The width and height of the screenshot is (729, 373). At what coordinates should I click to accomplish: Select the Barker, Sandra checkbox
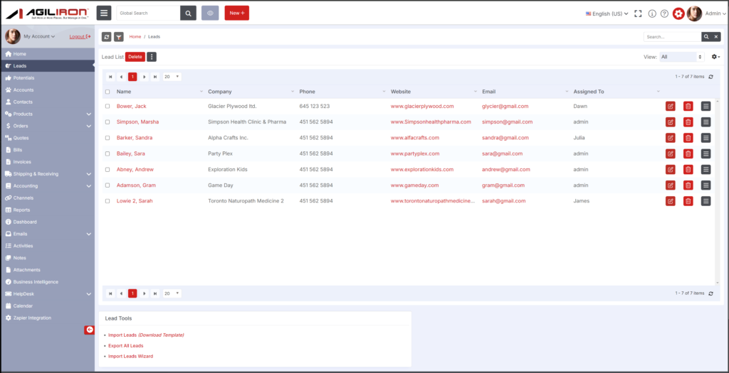tap(107, 138)
